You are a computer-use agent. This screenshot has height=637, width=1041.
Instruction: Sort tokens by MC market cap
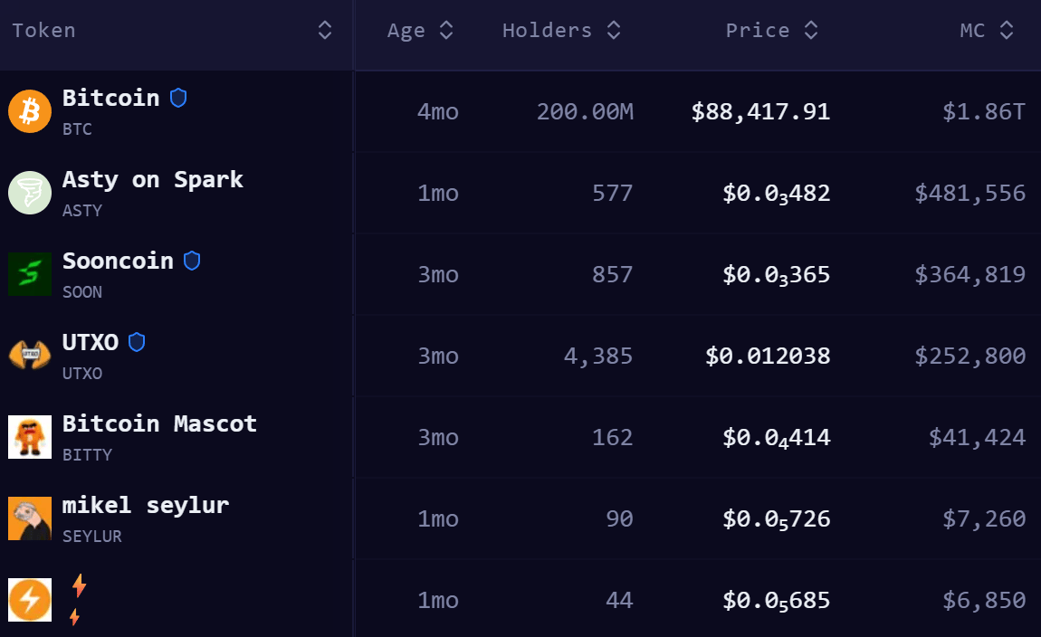(x=1007, y=31)
